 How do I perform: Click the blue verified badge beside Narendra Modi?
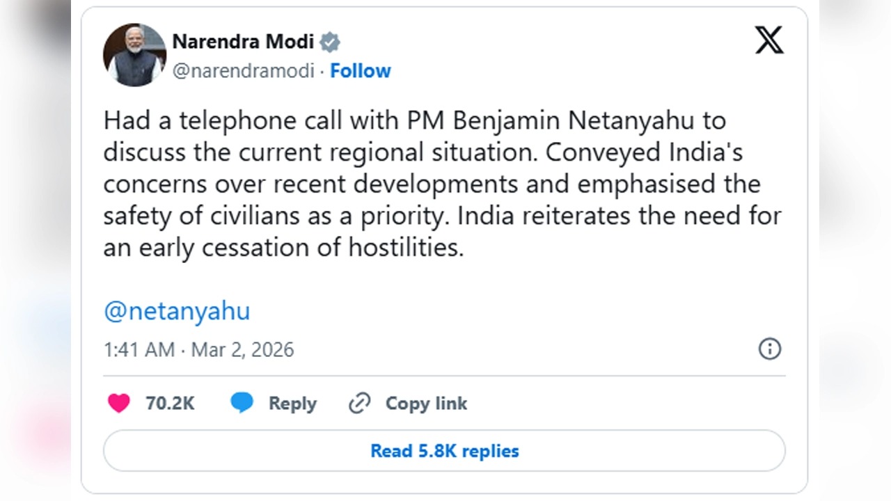pos(330,42)
